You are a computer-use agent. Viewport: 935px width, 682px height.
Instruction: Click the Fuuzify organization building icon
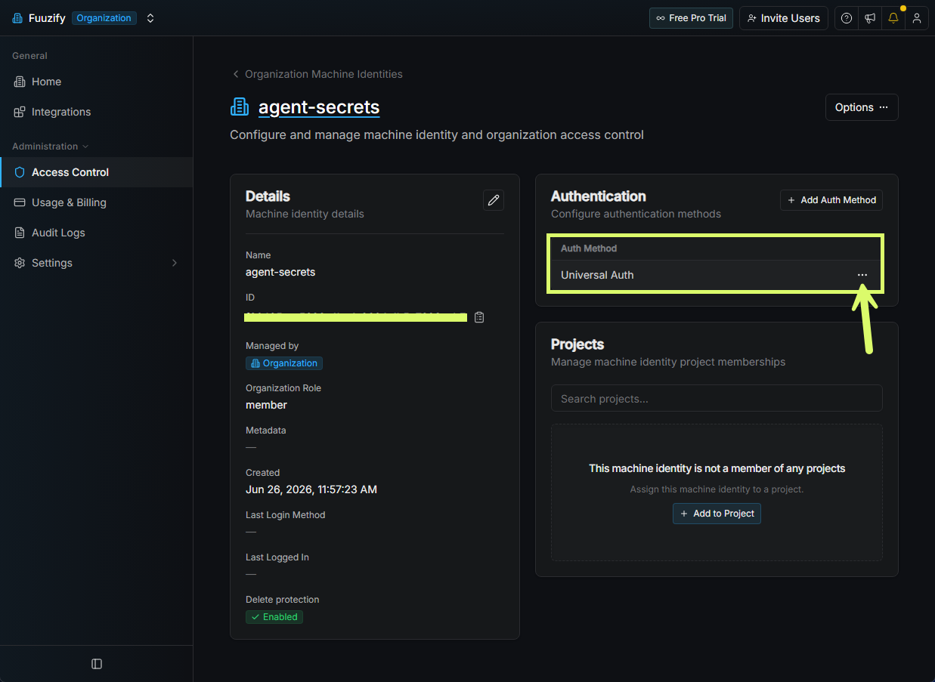click(x=17, y=18)
